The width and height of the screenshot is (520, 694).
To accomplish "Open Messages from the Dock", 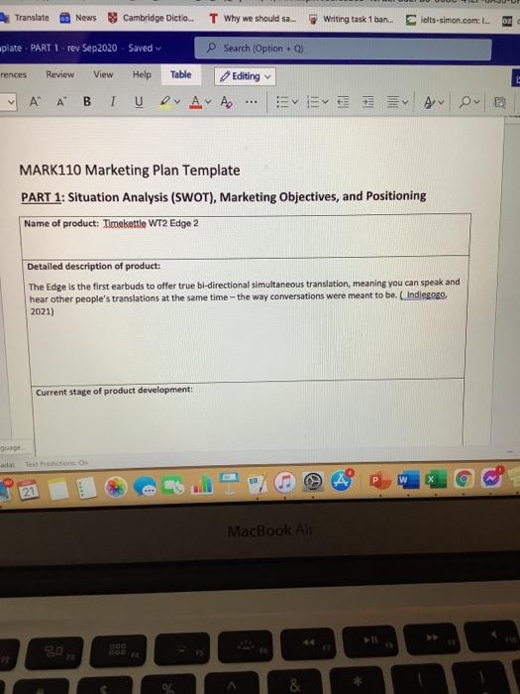I will click(x=145, y=487).
